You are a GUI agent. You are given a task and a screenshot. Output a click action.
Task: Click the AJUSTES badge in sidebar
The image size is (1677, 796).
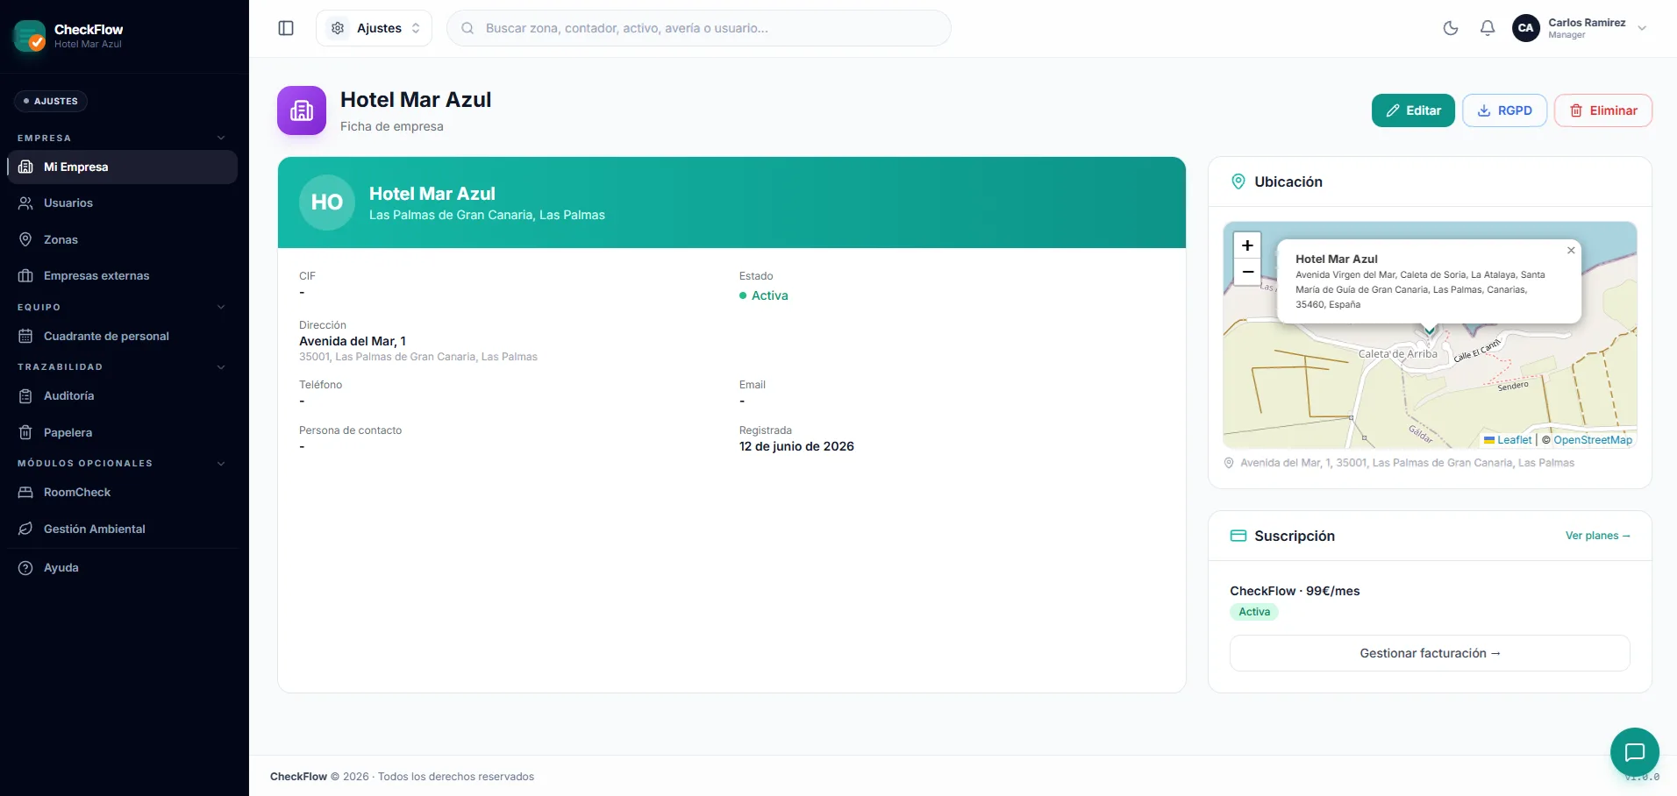click(x=51, y=101)
